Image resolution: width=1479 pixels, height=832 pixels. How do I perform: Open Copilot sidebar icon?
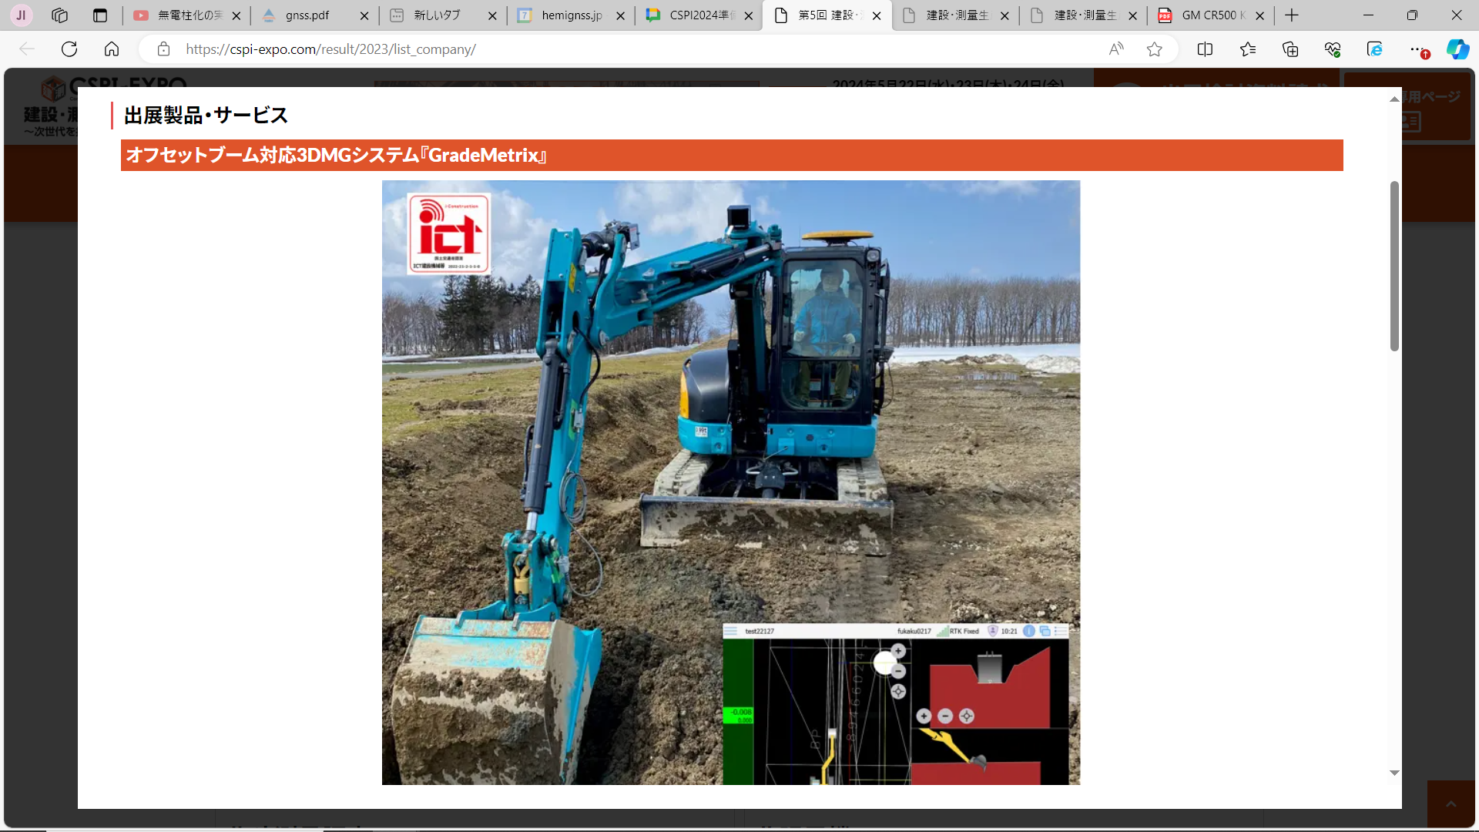1457,49
